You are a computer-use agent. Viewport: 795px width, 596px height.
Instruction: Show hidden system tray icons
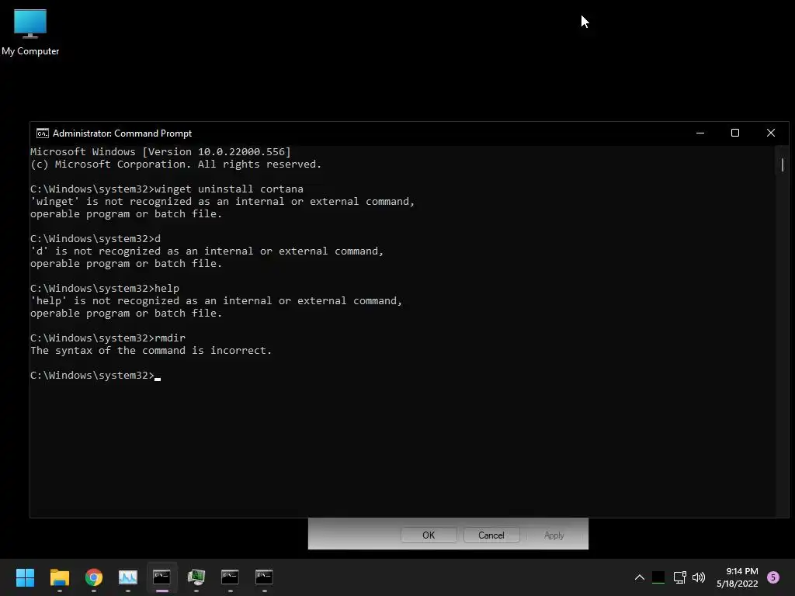coord(640,577)
